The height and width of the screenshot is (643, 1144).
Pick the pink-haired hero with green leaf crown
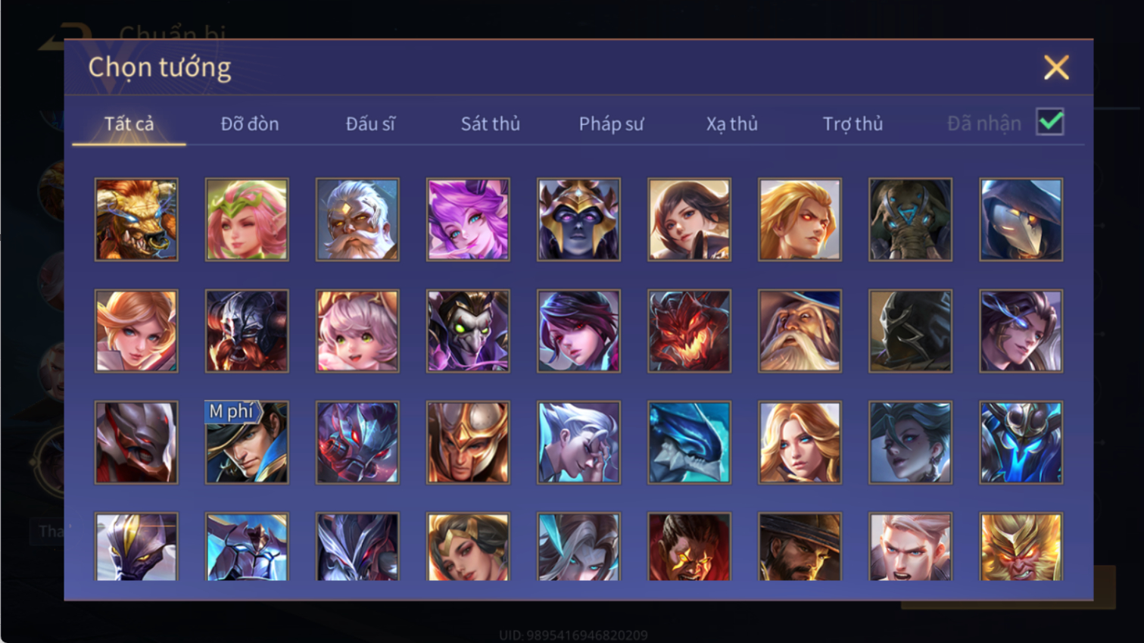point(247,220)
